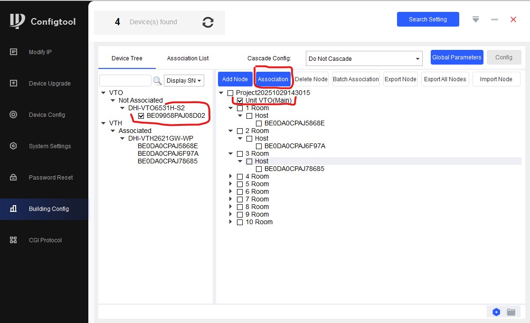Viewport: 530px width, 323px height.
Task: Click the Association button
Action: tap(273, 79)
